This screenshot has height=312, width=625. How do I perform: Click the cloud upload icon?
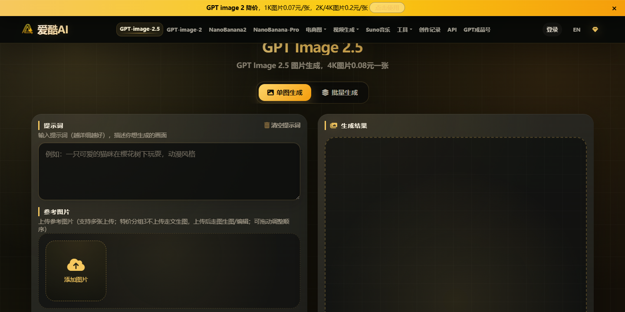[76, 265]
